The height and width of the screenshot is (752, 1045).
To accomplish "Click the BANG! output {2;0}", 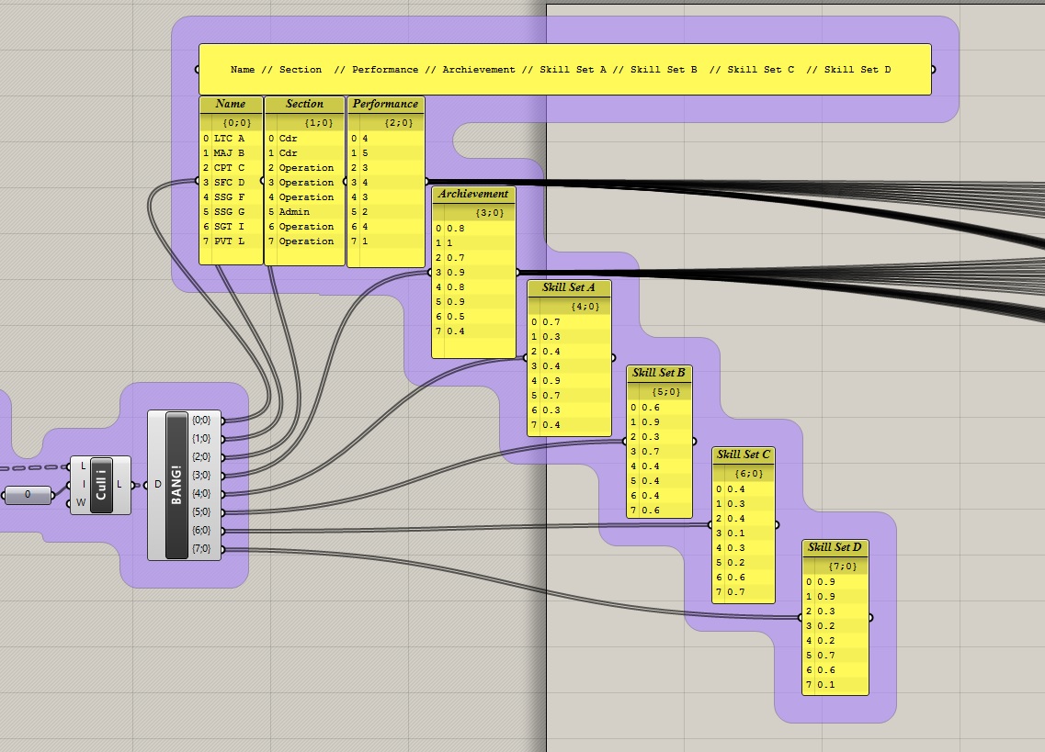I will tap(201, 457).
